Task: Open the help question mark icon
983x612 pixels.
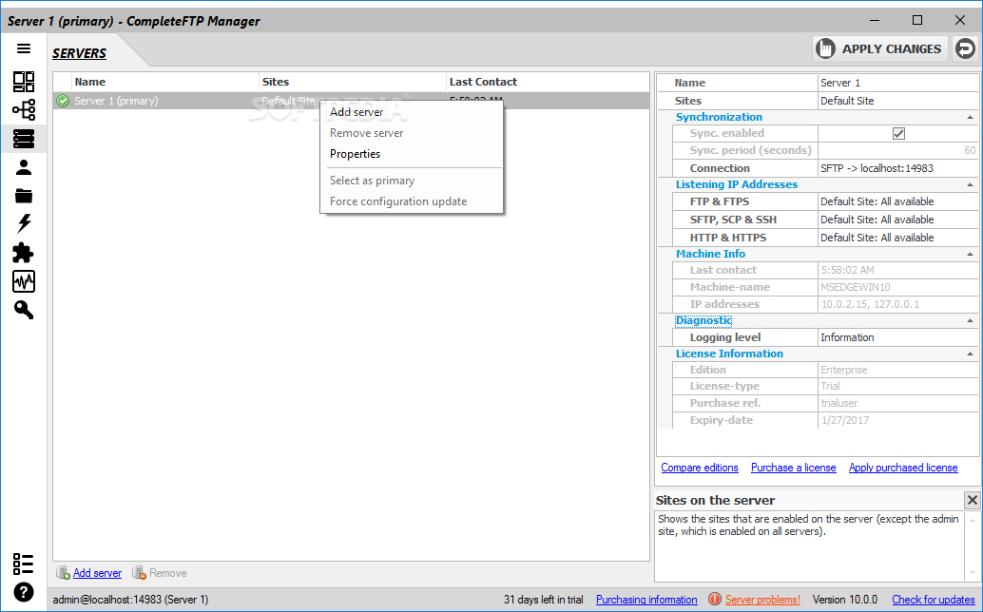Action: pyautogui.click(x=23, y=592)
